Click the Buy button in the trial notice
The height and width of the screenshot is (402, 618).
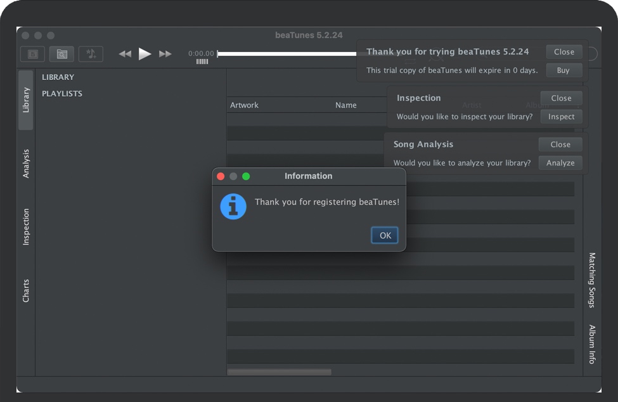pyautogui.click(x=563, y=70)
